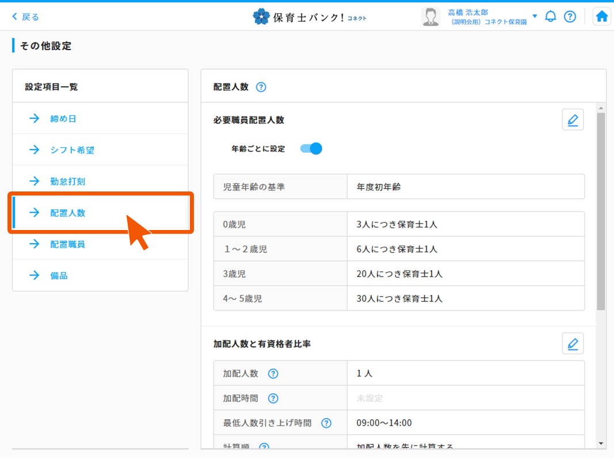Click the question mark beside 最低人数引き上げ時間
Viewport: 614px width, 460px height.
click(x=326, y=423)
